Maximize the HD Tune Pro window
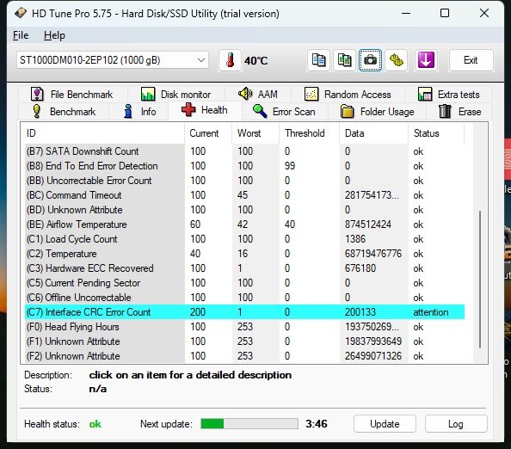The image size is (511, 449). coord(445,14)
